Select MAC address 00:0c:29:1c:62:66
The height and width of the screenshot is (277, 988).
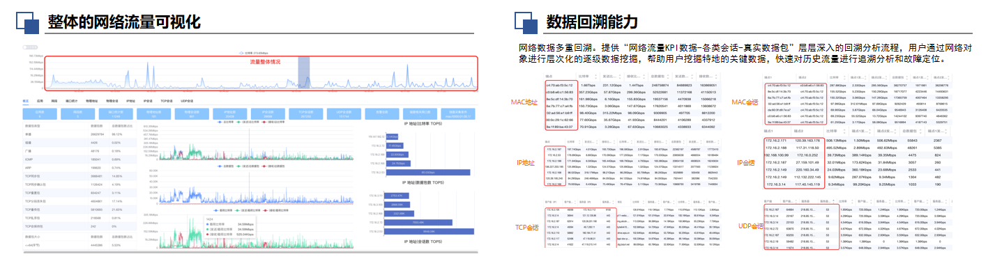tap(560, 120)
